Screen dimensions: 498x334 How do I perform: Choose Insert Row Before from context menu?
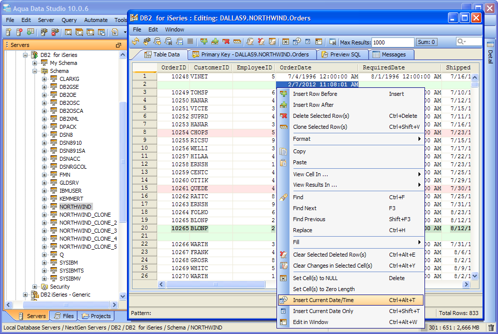pyautogui.click(x=350, y=94)
